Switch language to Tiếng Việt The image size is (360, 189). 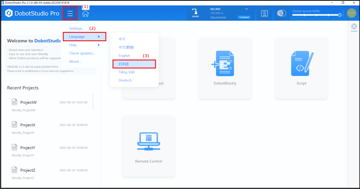tap(127, 72)
